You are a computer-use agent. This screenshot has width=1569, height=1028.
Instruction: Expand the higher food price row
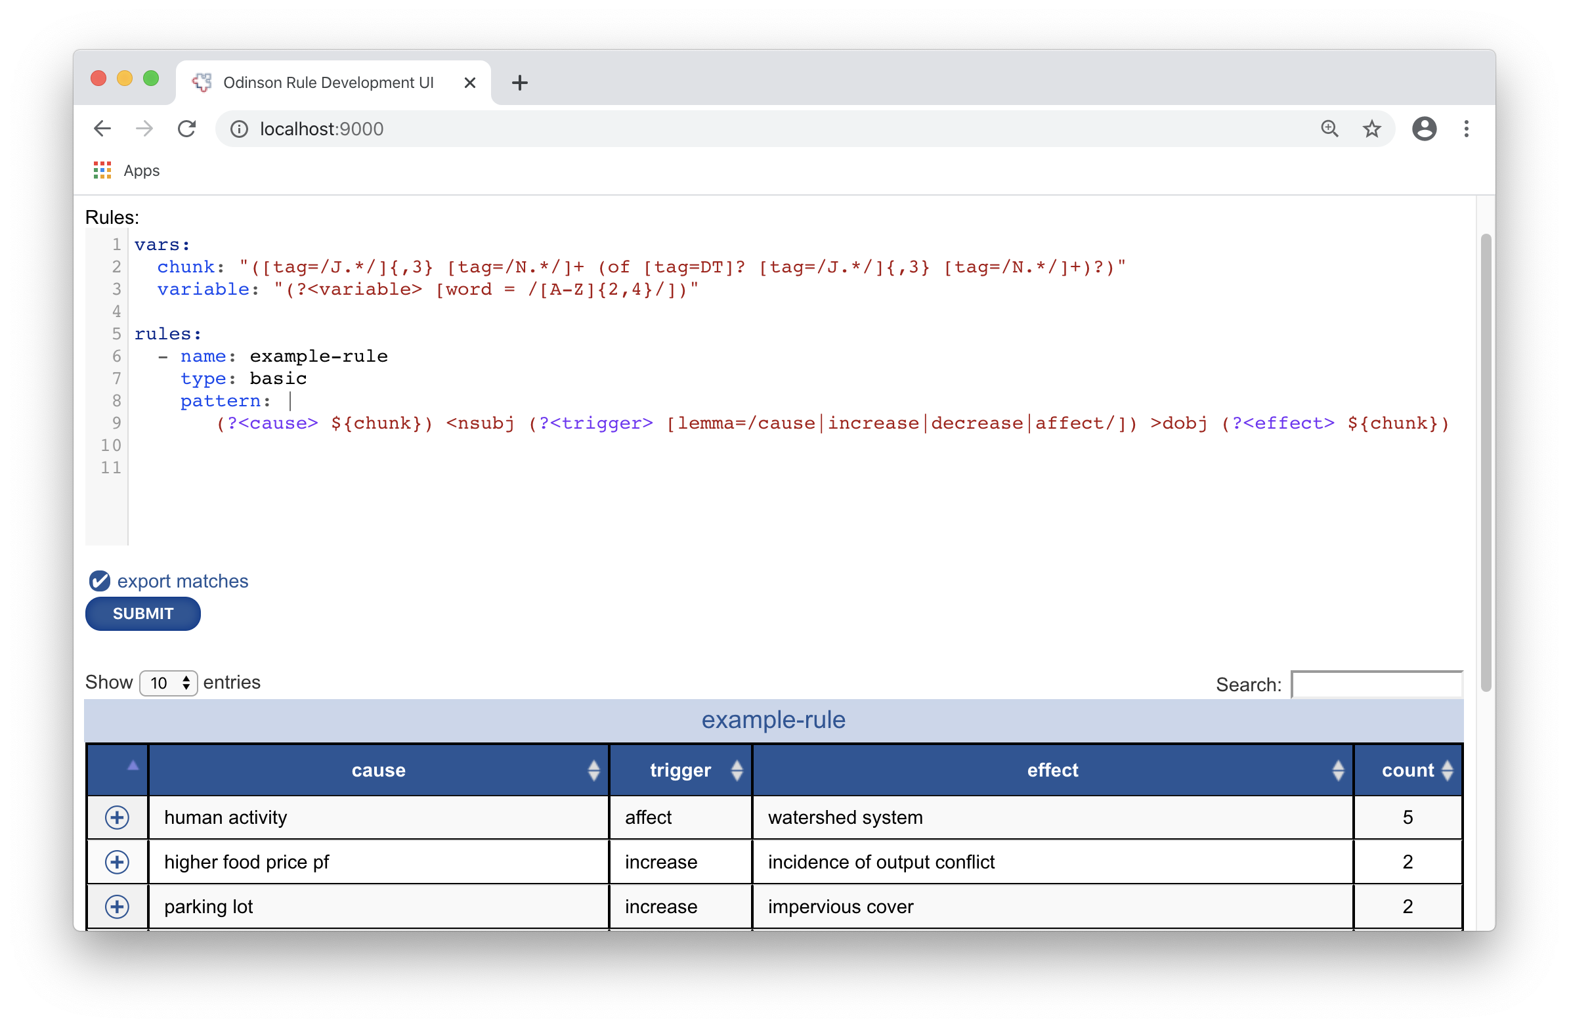[x=117, y=862]
